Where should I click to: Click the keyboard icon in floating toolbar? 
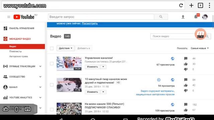tap(27, 109)
